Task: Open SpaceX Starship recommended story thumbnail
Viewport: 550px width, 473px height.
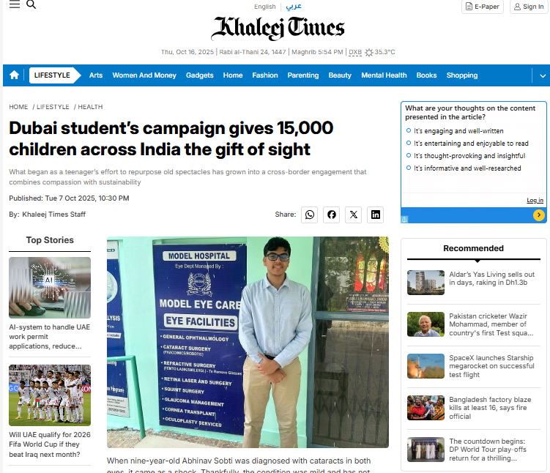Action: (x=425, y=366)
